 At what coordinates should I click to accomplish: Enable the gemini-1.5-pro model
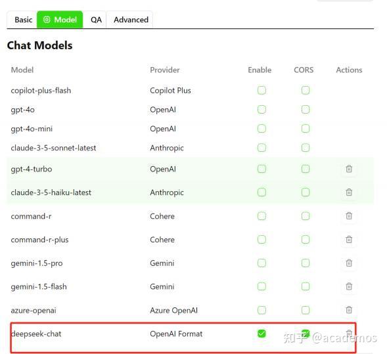[x=262, y=263]
